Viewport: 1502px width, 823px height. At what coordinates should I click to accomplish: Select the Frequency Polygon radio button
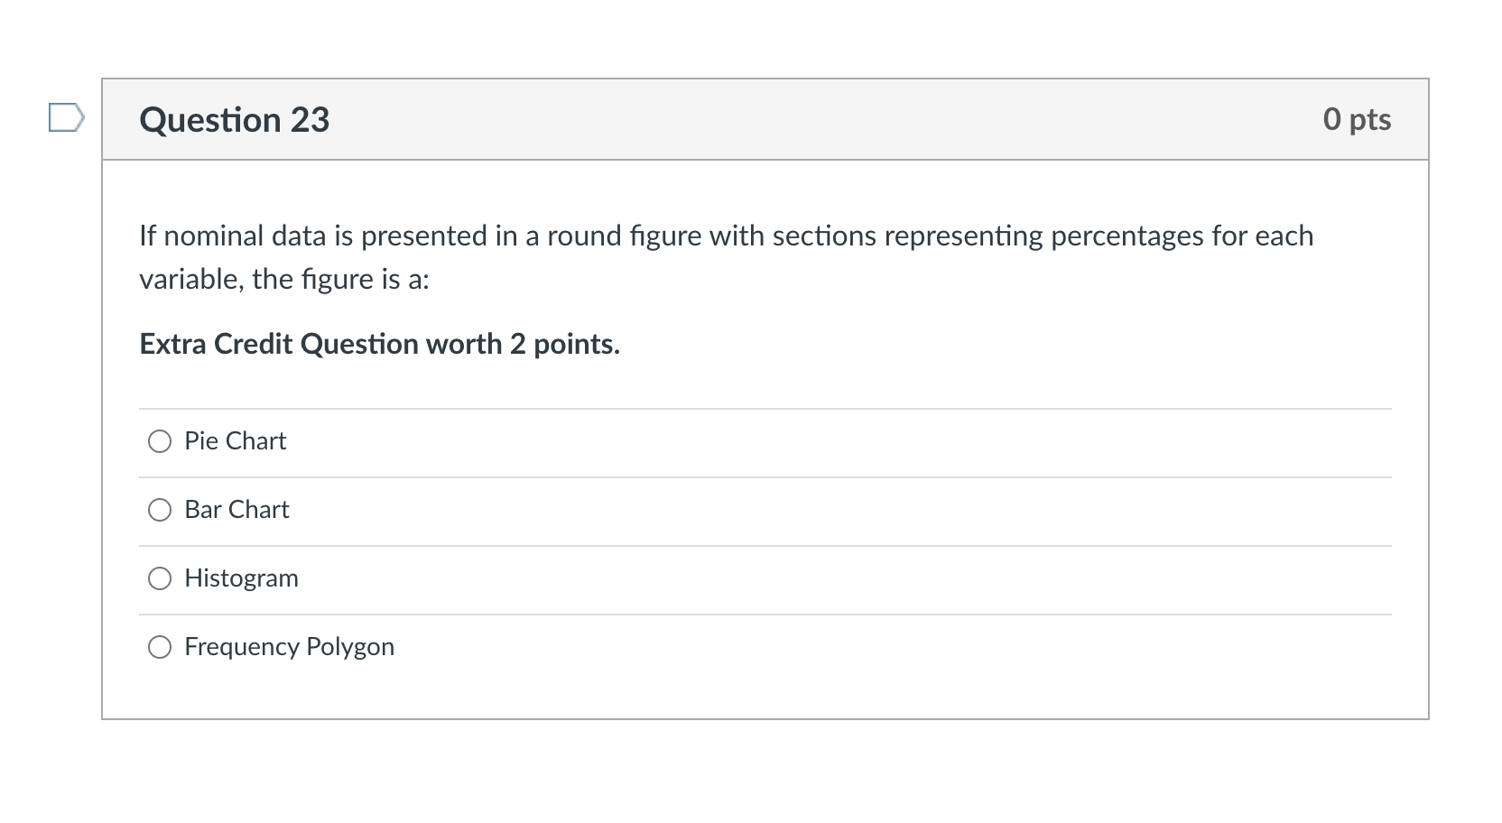[x=160, y=647]
